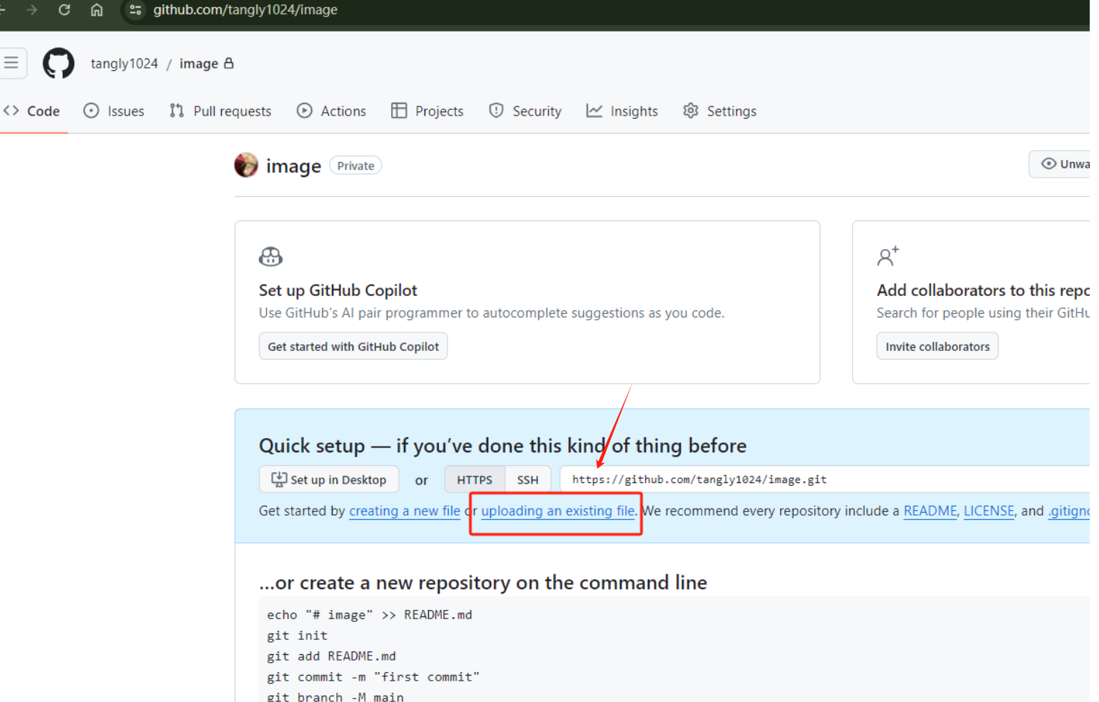Reload the page in the browser
The height and width of the screenshot is (702, 1099).
tap(64, 10)
